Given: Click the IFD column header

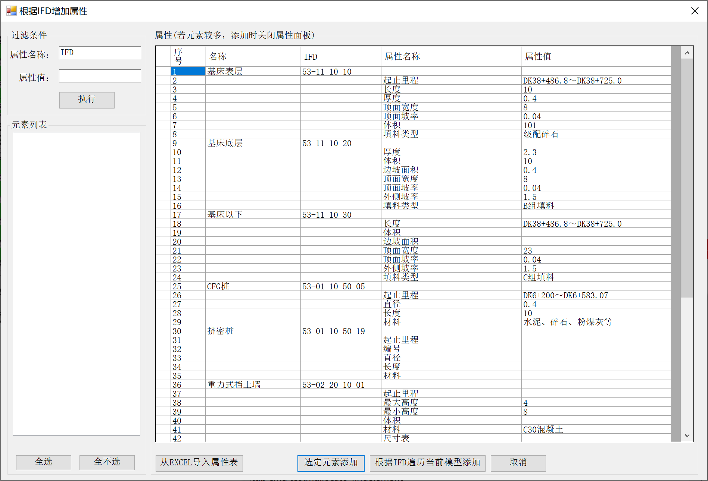Looking at the screenshot, I should tap(340, 56).
